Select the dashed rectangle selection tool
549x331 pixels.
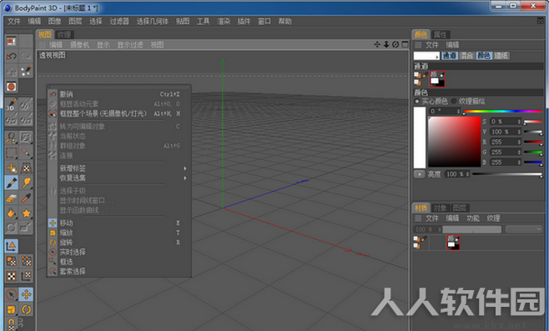(x=12, y=153)
